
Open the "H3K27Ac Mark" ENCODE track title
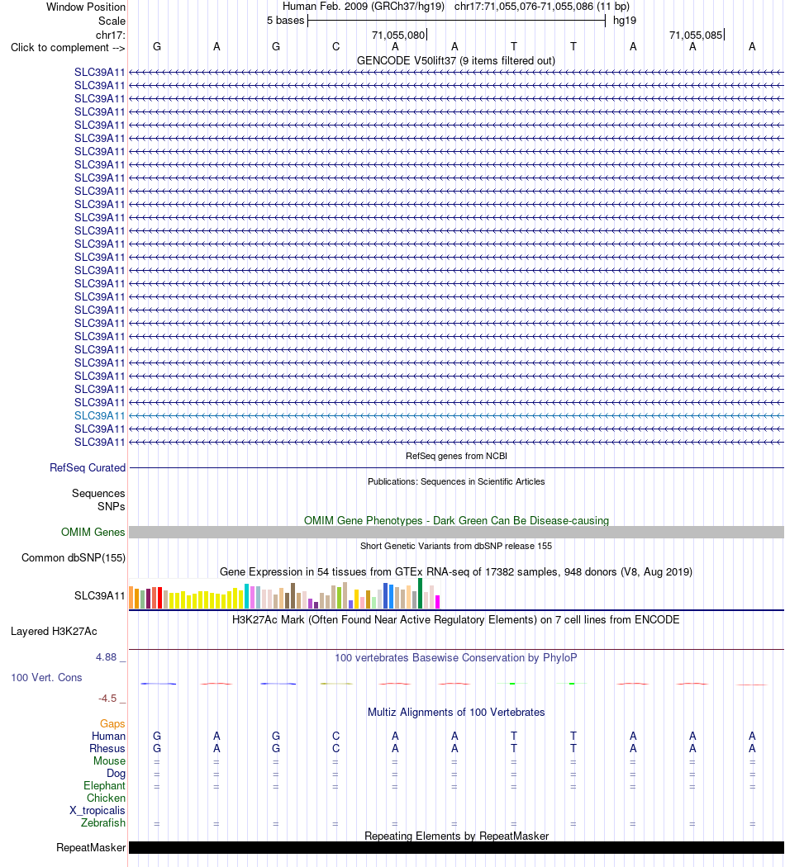coord(456,620)
